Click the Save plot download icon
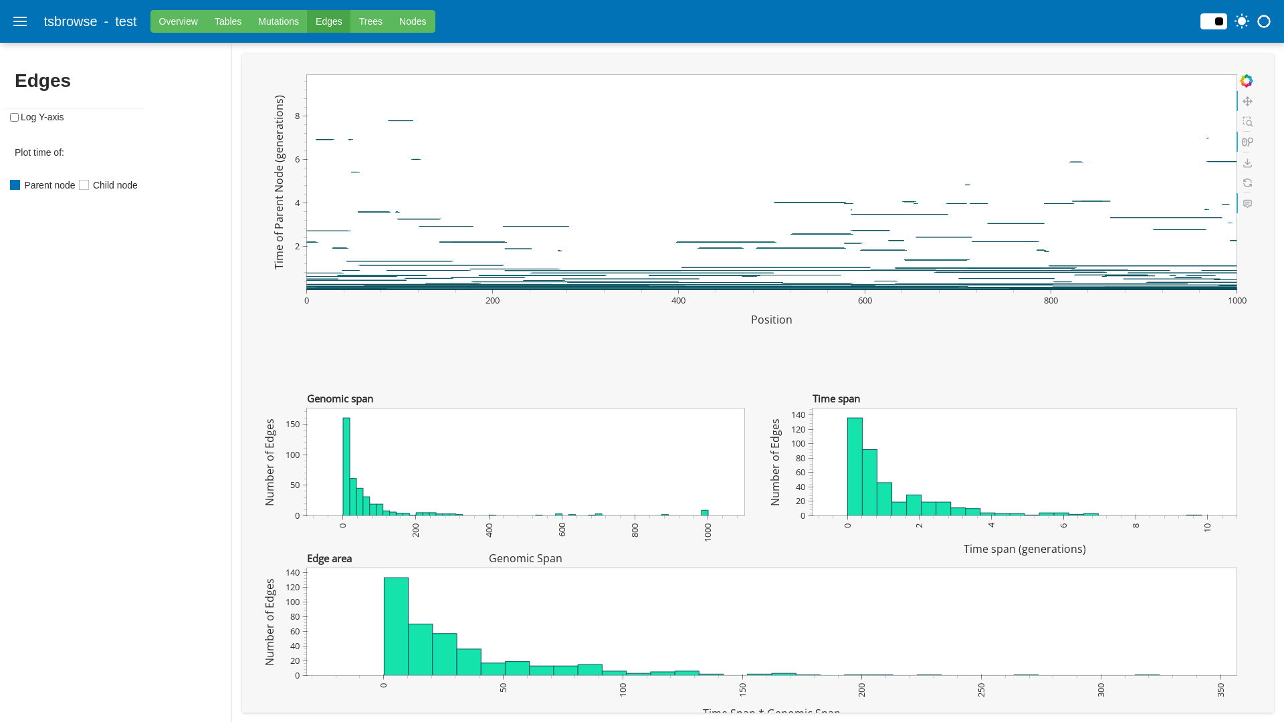This screenshot has width=1284, height=722. click(x=1247, y=163)
